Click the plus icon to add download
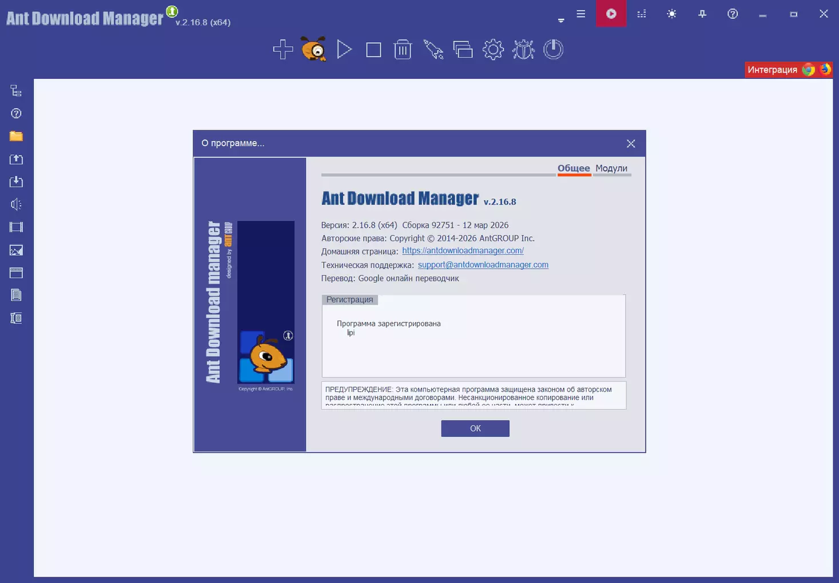The height and width of the screenshot is (583, 839). [283, 50]
